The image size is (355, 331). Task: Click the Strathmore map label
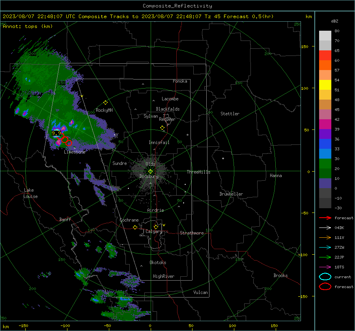[192, 233]
